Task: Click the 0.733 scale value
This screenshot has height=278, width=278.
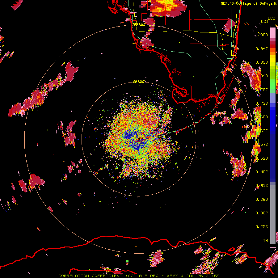Action: tap(262, 103)
